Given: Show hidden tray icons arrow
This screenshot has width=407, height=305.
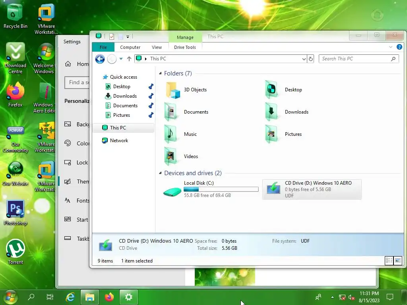Looking at the screenshot, I should pos(332,297).
